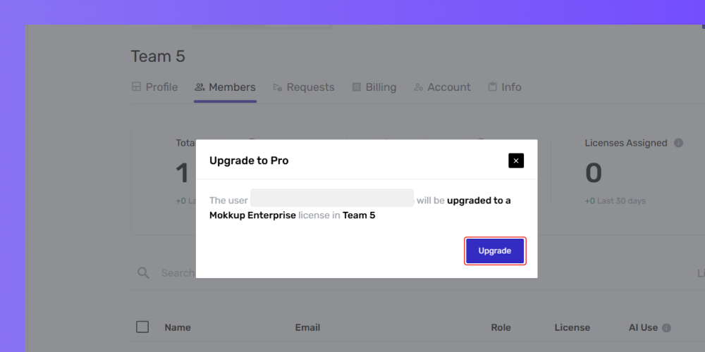The image size is (705, 352).
Task: Click the +0 Last 30 days under Licenses Assigned
Action: [x=615, y=201]
